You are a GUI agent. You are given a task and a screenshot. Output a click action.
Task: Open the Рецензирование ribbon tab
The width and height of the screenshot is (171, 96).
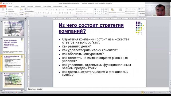click(58, 6)
